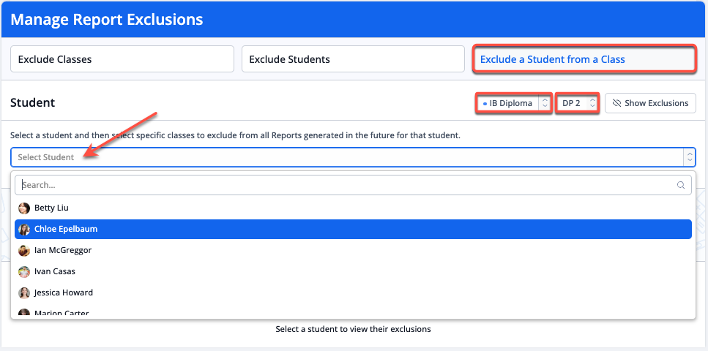The width and height of the screenshot is (708, 351).
Task: Toggle Show Exclusions visibility
Action: click(x=650, y=103)
